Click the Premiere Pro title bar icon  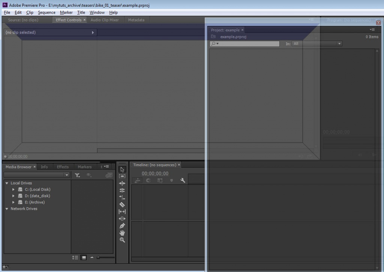point(4,5)
